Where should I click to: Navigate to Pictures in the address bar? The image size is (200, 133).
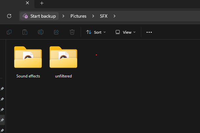(78, 16)
